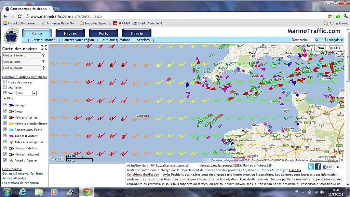Open the Carte tab
Screen dimensions: 350x197
(37, 33)
